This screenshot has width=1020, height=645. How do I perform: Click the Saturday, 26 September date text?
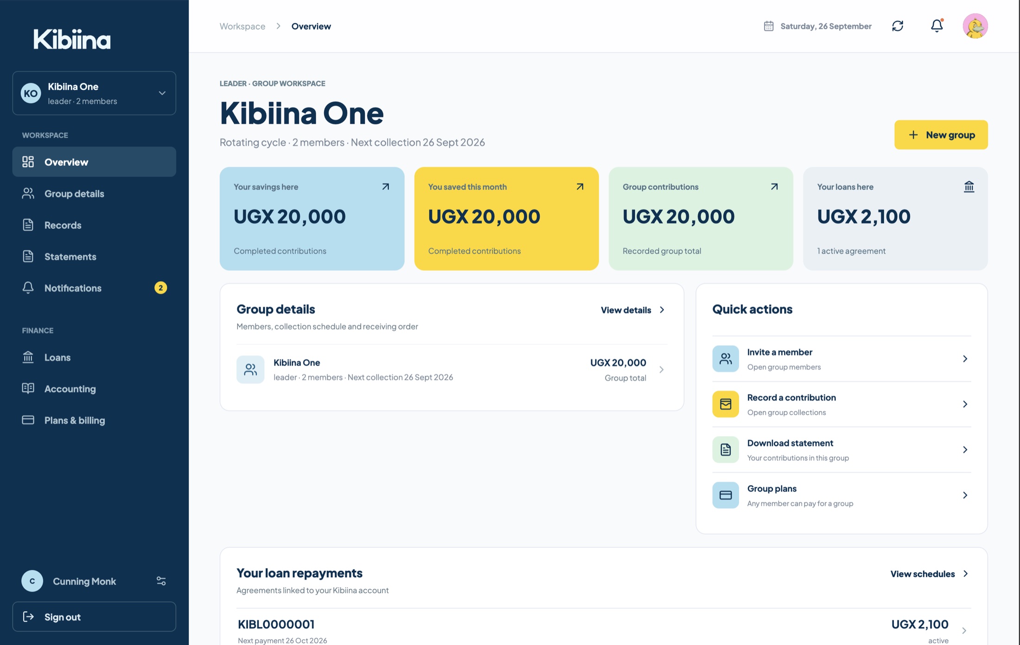(826, 26)
